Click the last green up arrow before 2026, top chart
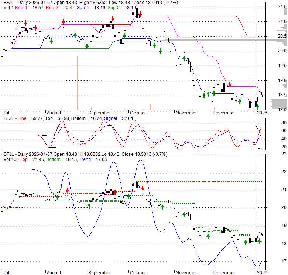This screenshot has height=275, width=288. [x=257, y=107]
